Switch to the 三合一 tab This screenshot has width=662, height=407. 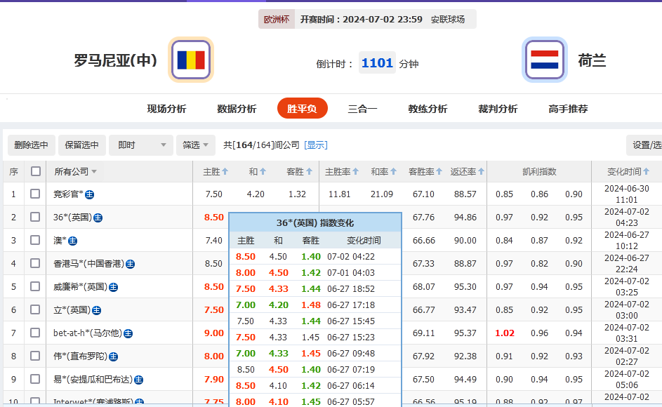point(362,109)
